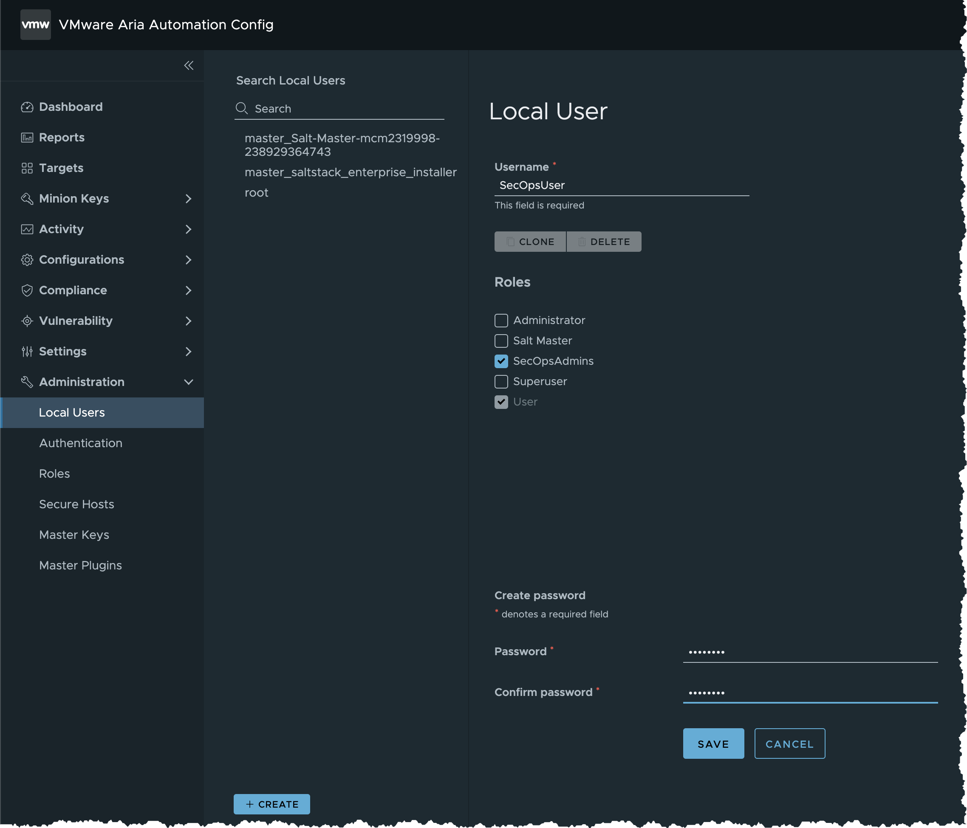
Task: Click the copy icon on CLONE button
Action: click(511, 242)
